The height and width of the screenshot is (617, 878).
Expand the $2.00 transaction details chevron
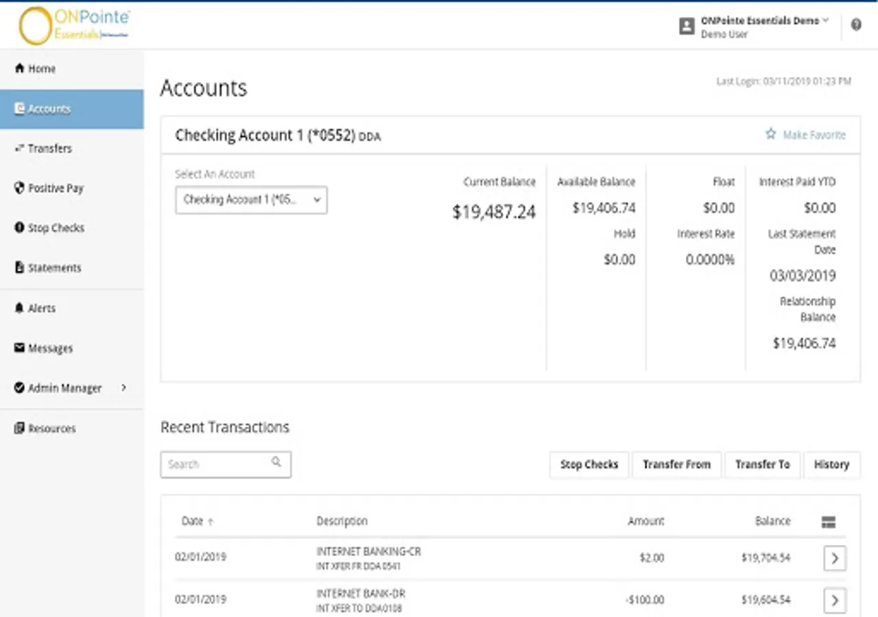834,558
